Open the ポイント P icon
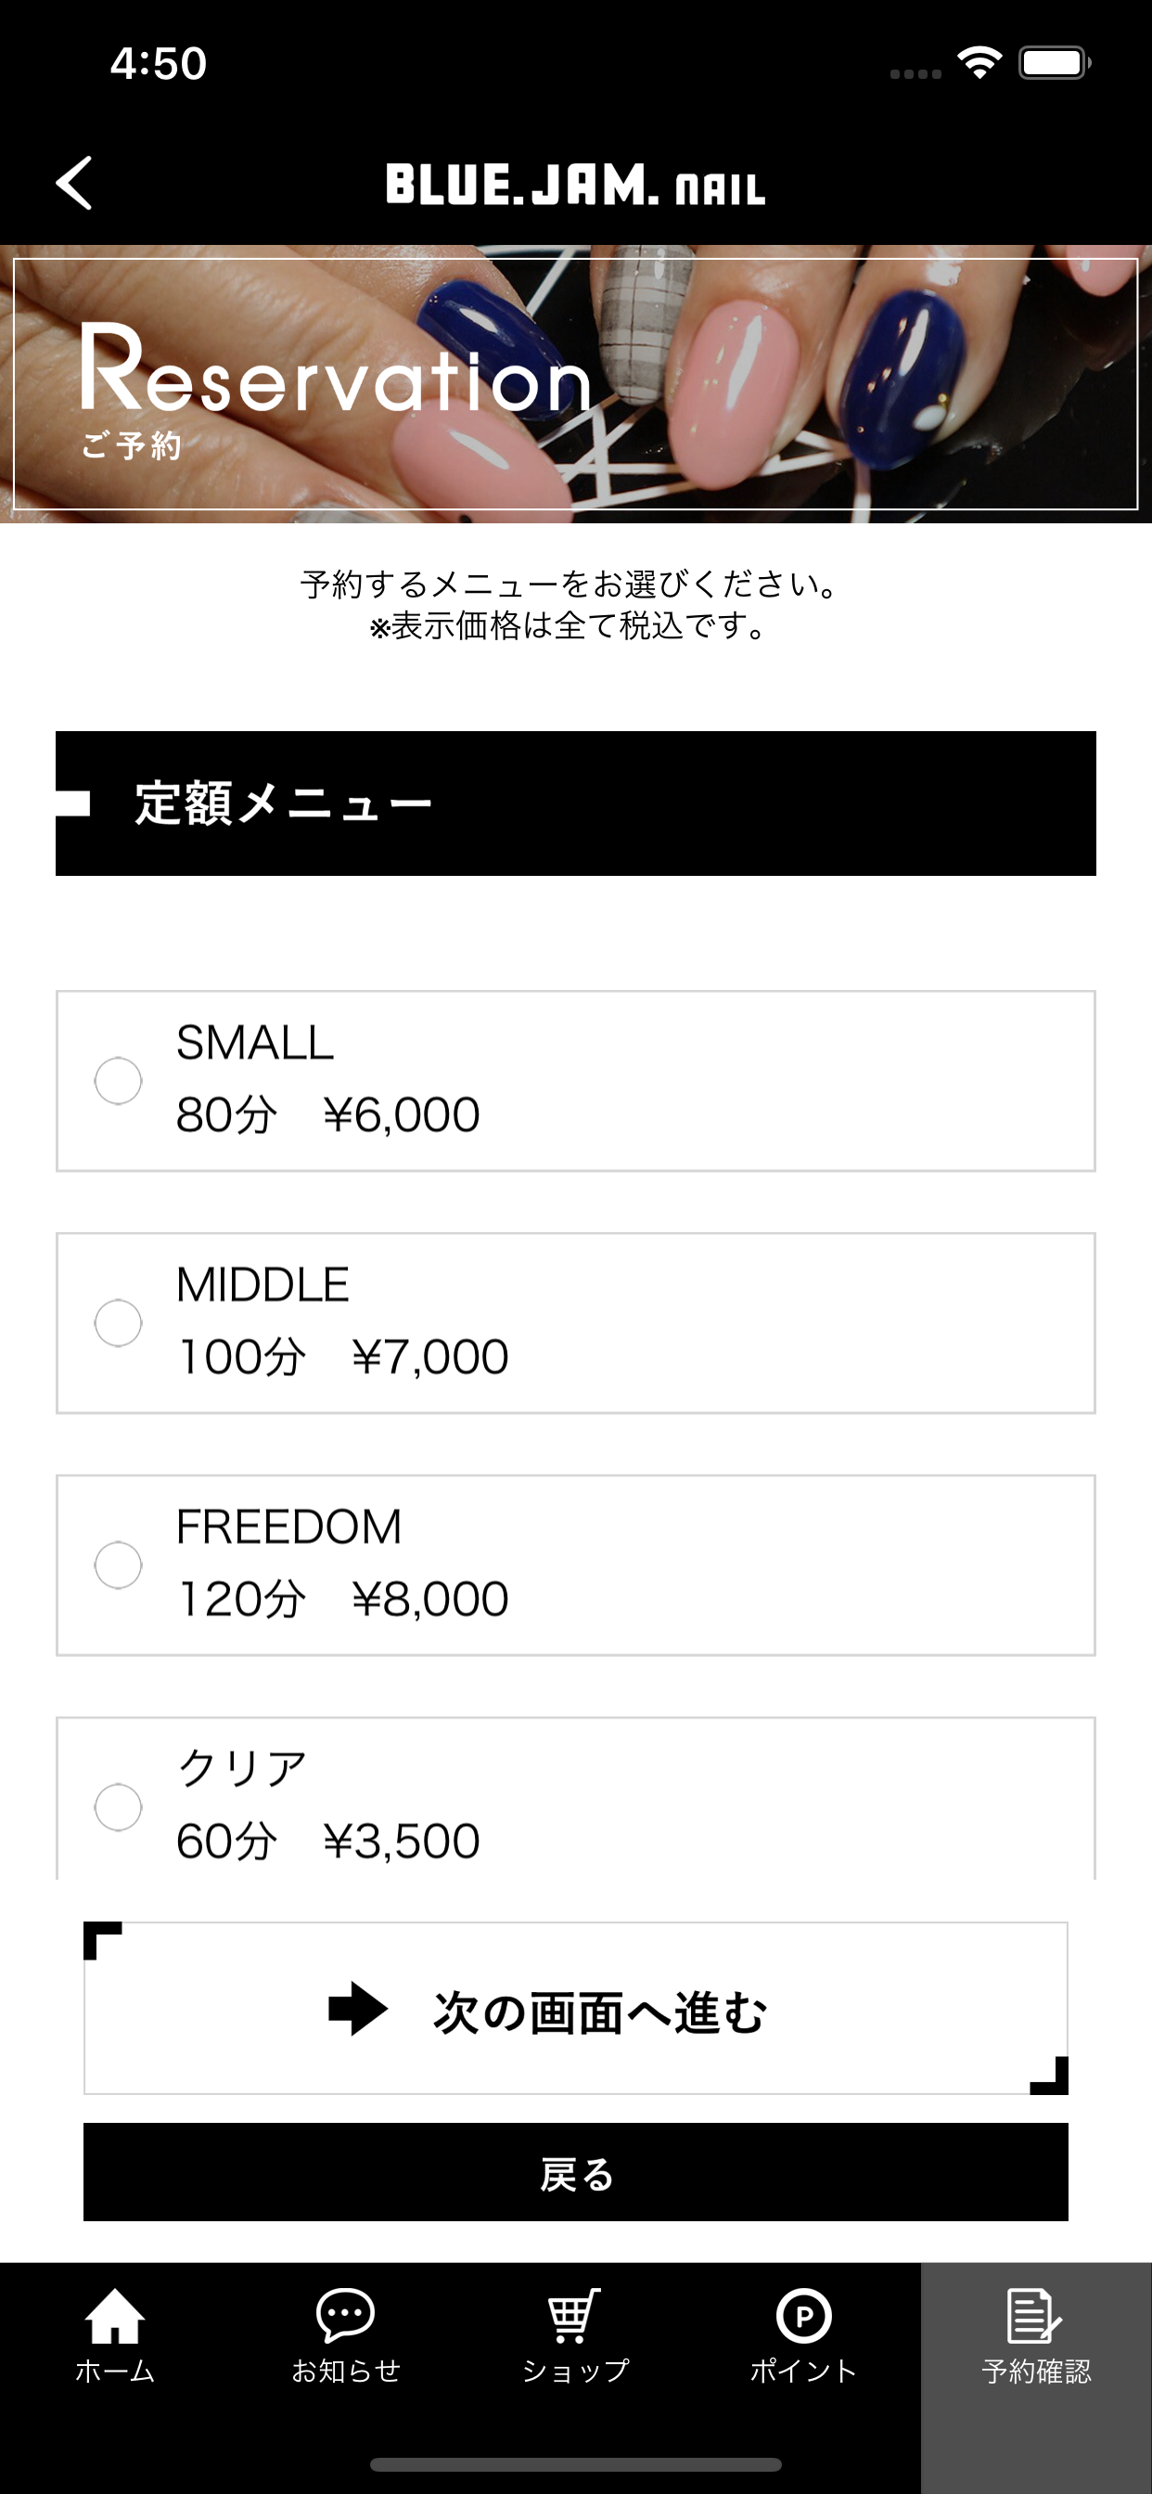 803,2316
